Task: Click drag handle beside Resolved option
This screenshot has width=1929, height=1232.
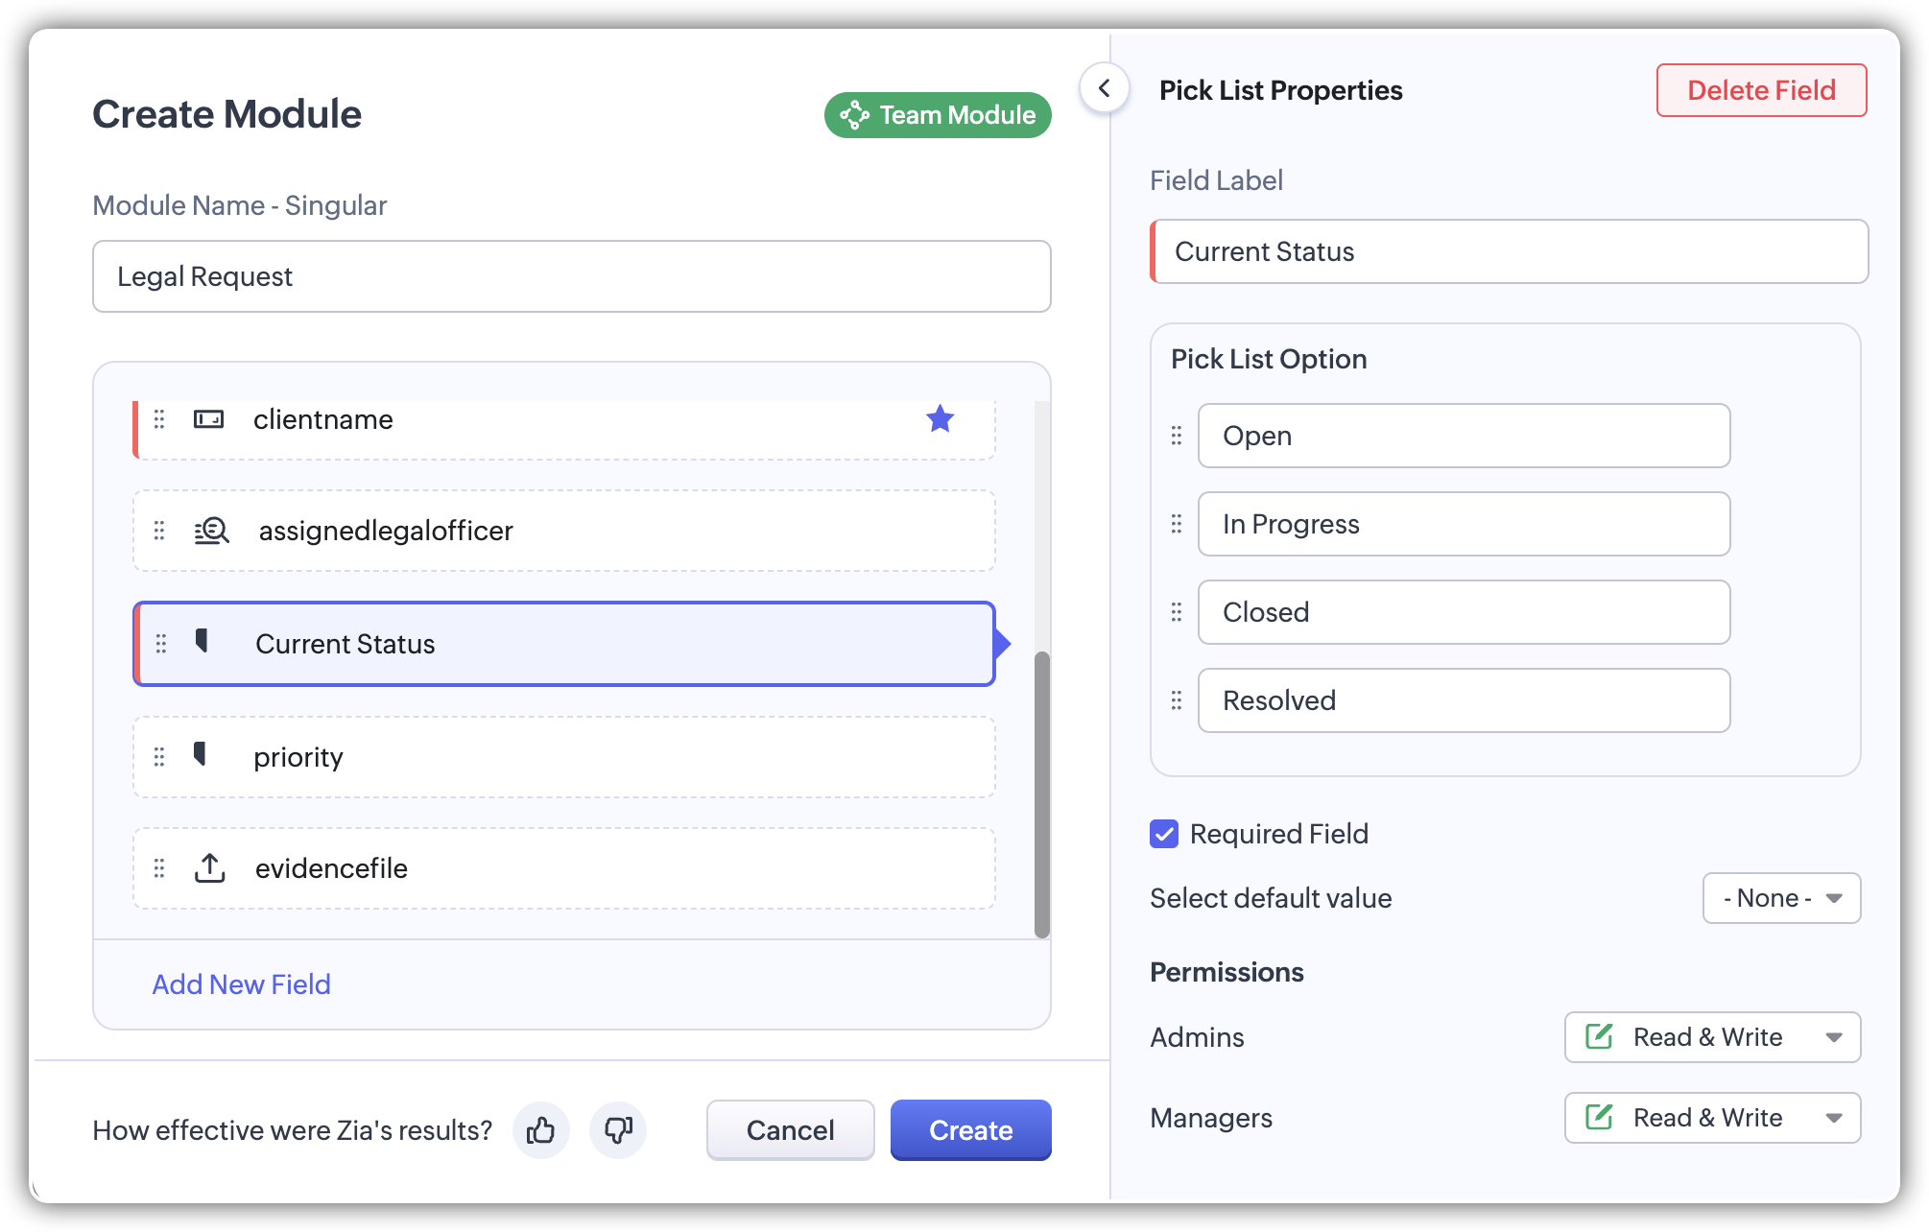Action: [x=1177, y=700]
